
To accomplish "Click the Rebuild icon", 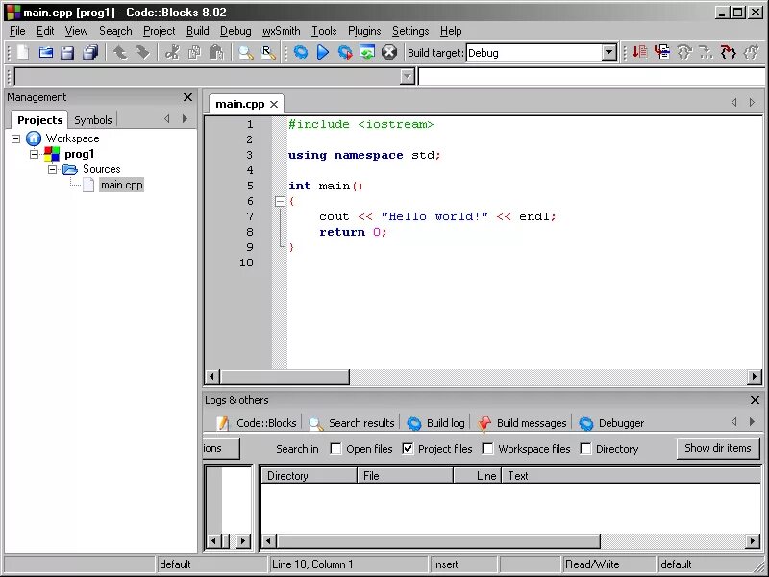I will [367, 52].
